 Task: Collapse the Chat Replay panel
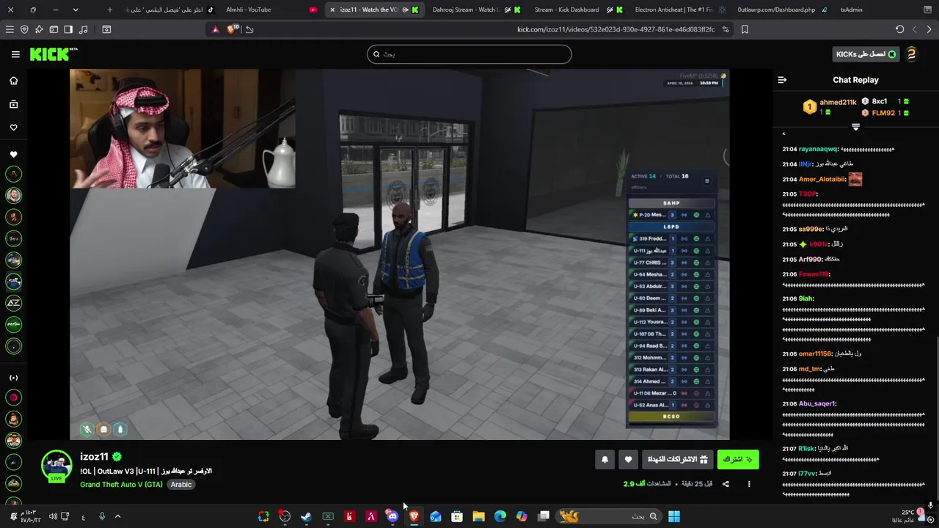point(782,80)
